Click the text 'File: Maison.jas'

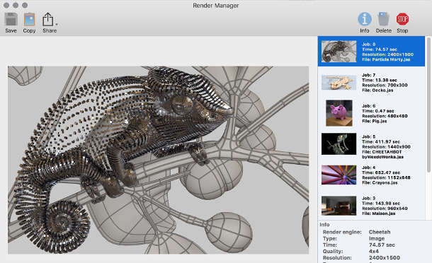click(x=379, y=214)
